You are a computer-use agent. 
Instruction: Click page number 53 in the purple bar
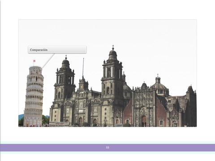click(x=107, y=148)
